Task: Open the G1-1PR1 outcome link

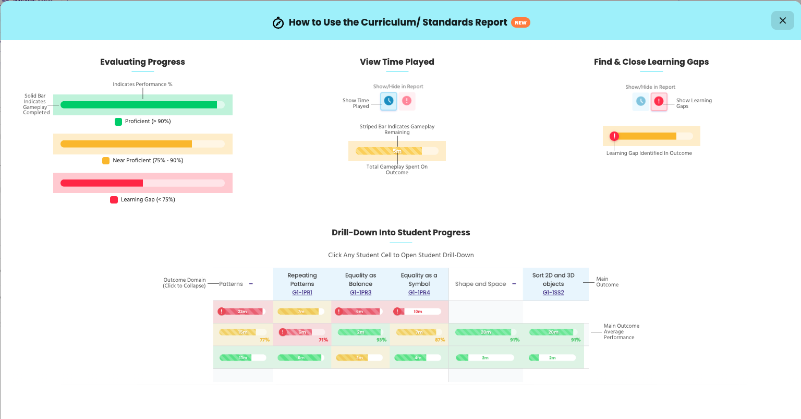Action: (302, 293)
